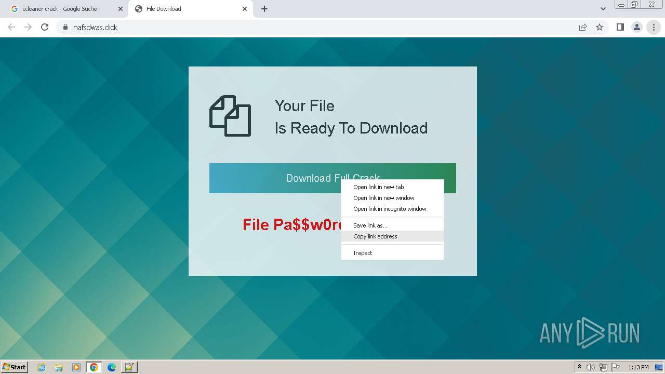This screenshot has width=665, height=374.
Task: Select 'Save link as...' from context menu
Action: tap(392, 225)
